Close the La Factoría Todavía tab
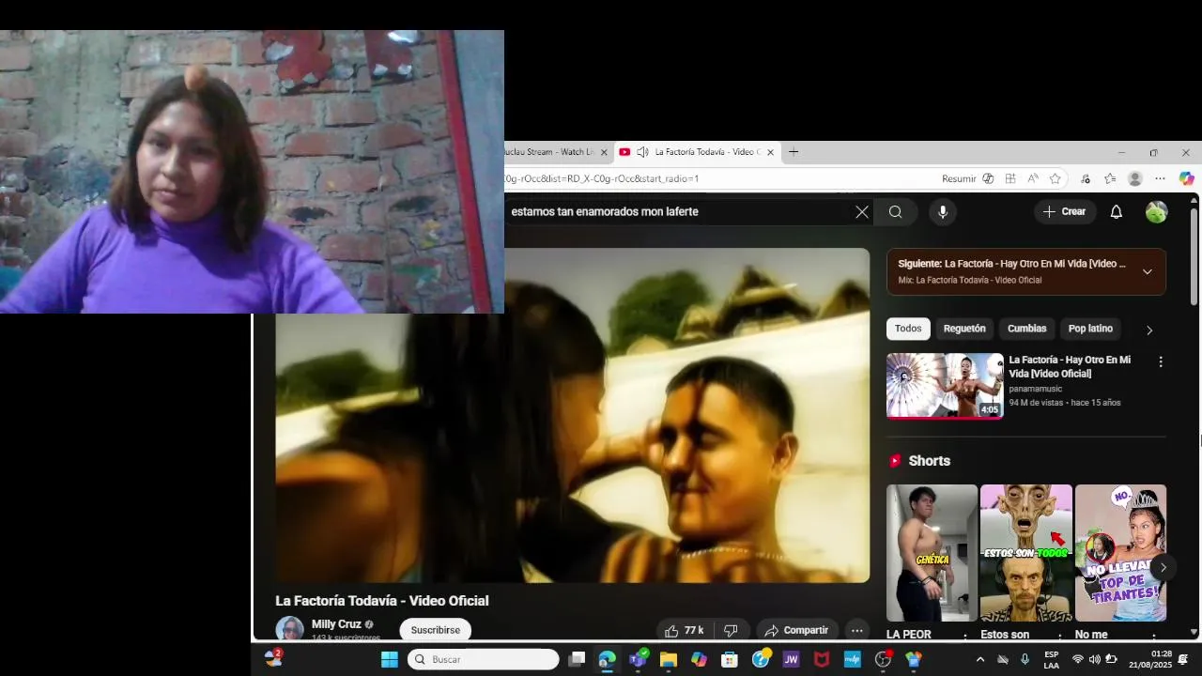The height and width of the screenshot is (676, 1202). coord(770,152)
